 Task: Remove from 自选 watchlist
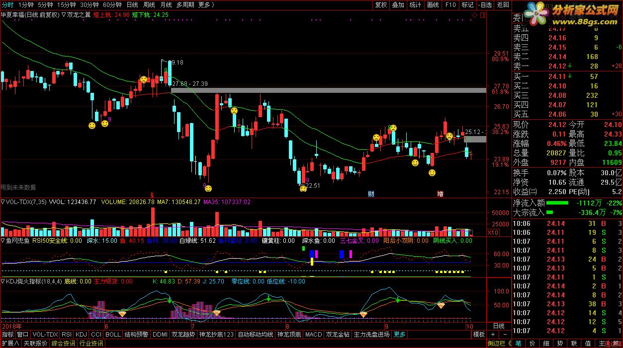(485, 4)
